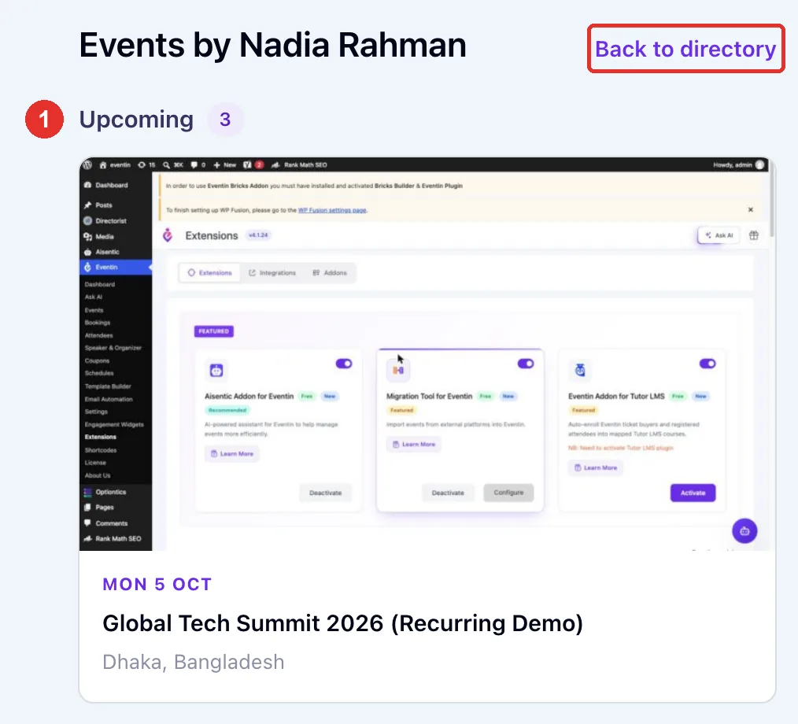Open Shortcodes in the Eventin submenu
Screen dimensions: 798x724
coord(101,450)
